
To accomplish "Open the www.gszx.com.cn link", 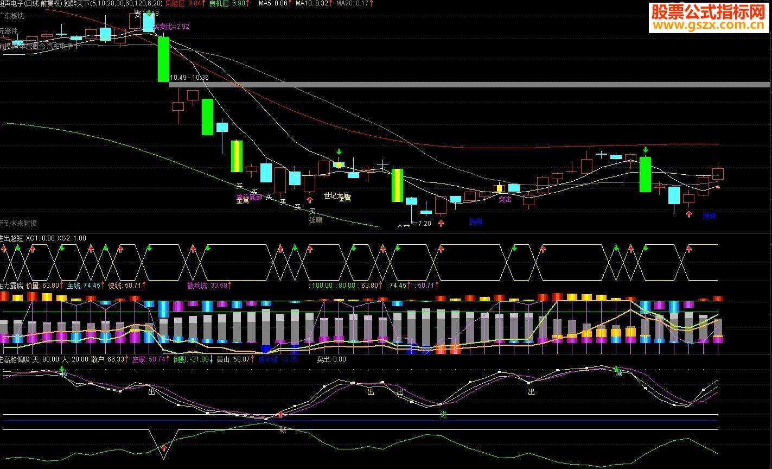I will pos(709,26).
